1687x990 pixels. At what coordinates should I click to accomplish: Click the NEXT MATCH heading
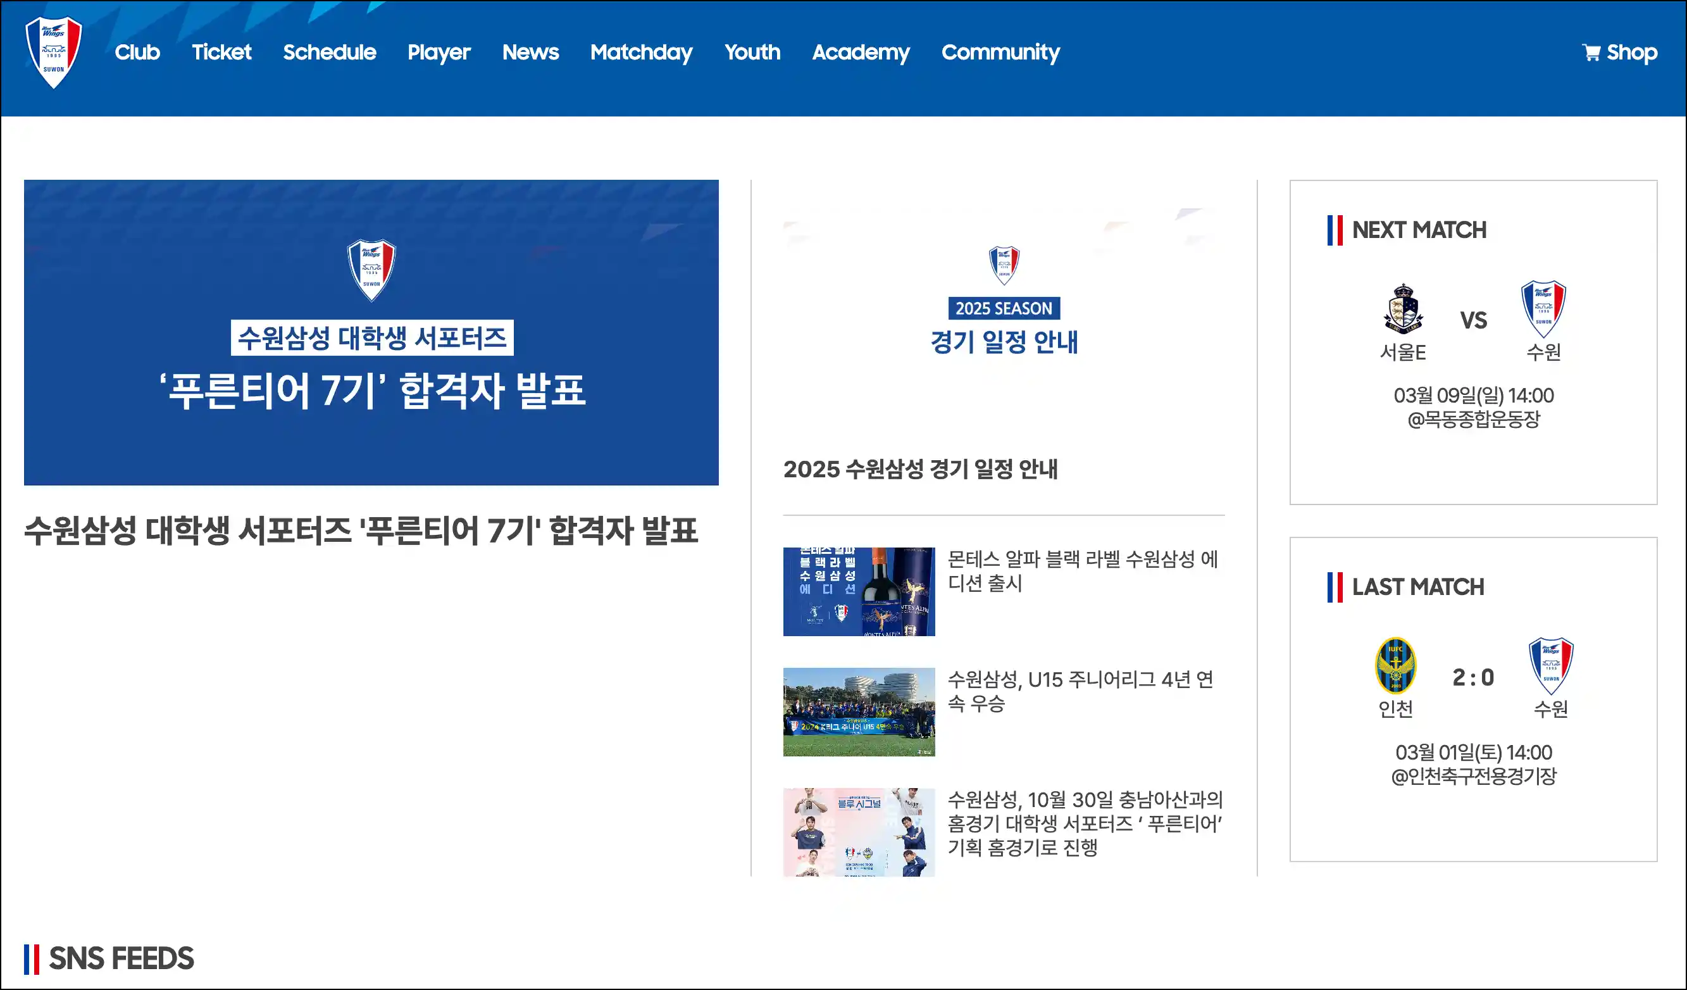pos(1419,230)
